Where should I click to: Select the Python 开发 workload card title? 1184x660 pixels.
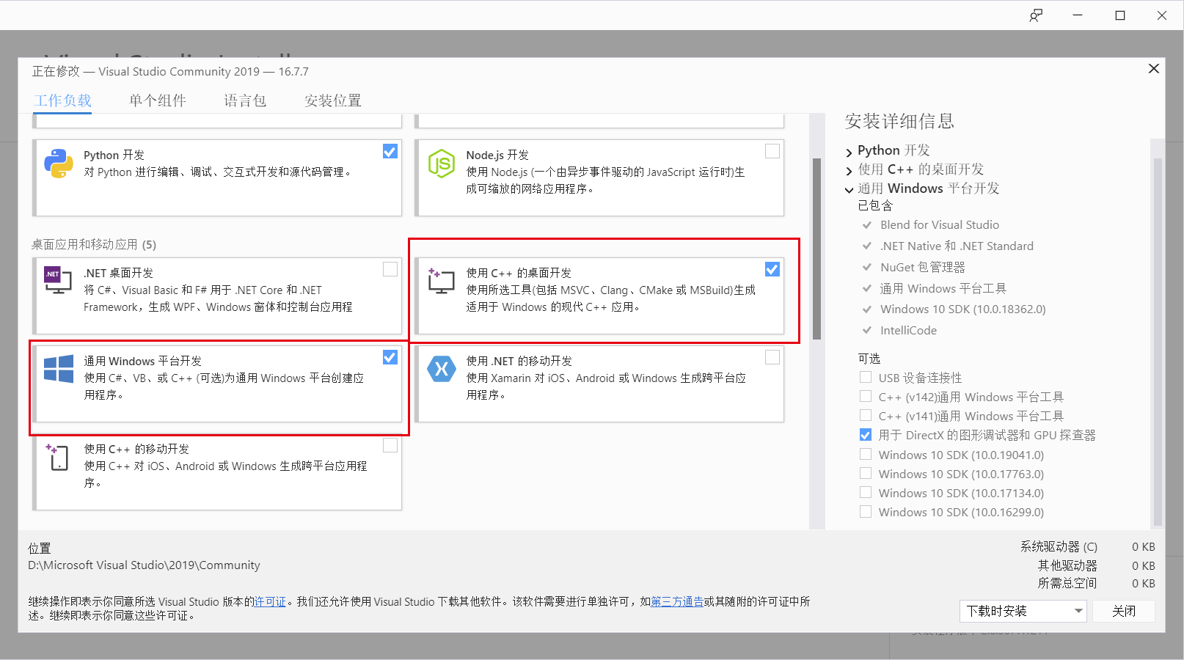coord(114,155)
